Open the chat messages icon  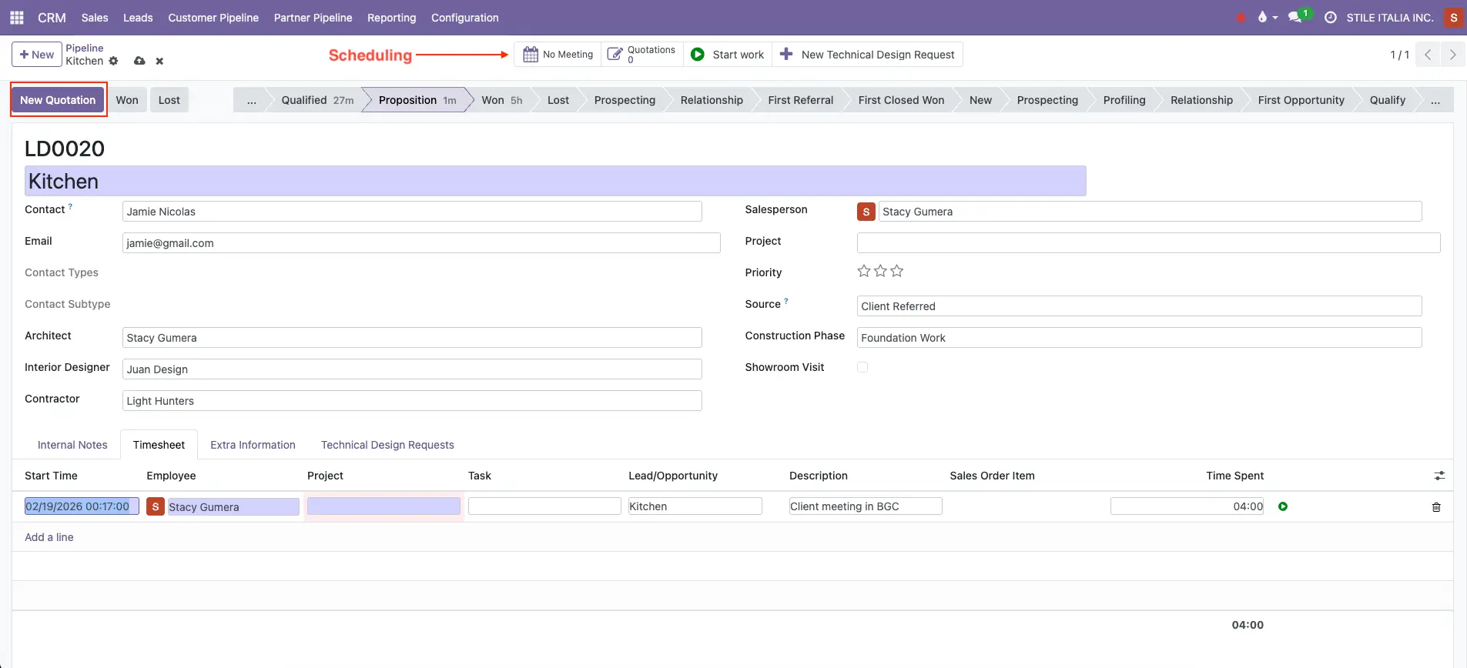click(1295, 17)
